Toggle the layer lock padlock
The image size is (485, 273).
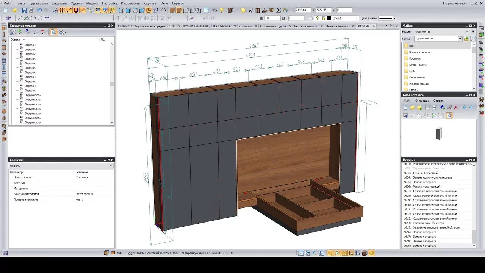coord(323,18)
